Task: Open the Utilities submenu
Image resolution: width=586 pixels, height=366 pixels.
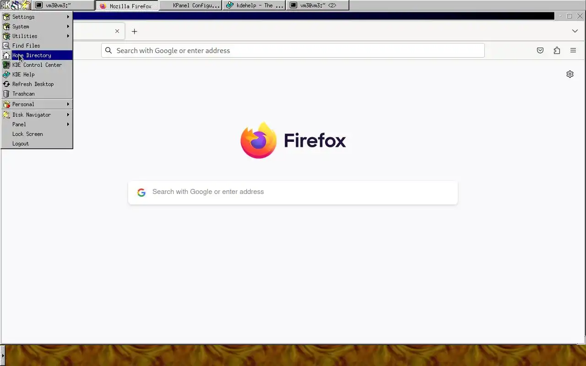Action: [37, 36]
